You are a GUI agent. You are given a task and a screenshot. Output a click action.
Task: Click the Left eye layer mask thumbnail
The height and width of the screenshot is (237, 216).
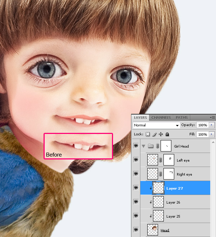coord(168,160)
